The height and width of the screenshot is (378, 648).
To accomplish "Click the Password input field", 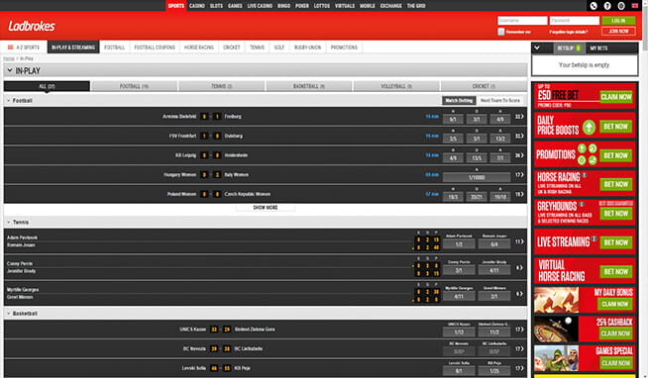I will pyautogui.click(x=575, y=21).
